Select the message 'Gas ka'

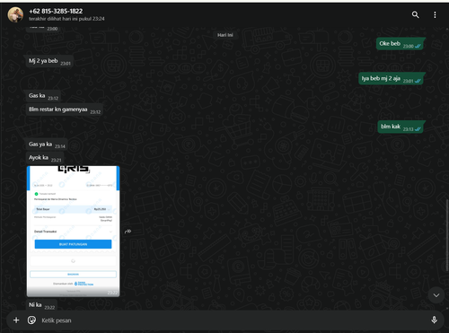[43, 96]
